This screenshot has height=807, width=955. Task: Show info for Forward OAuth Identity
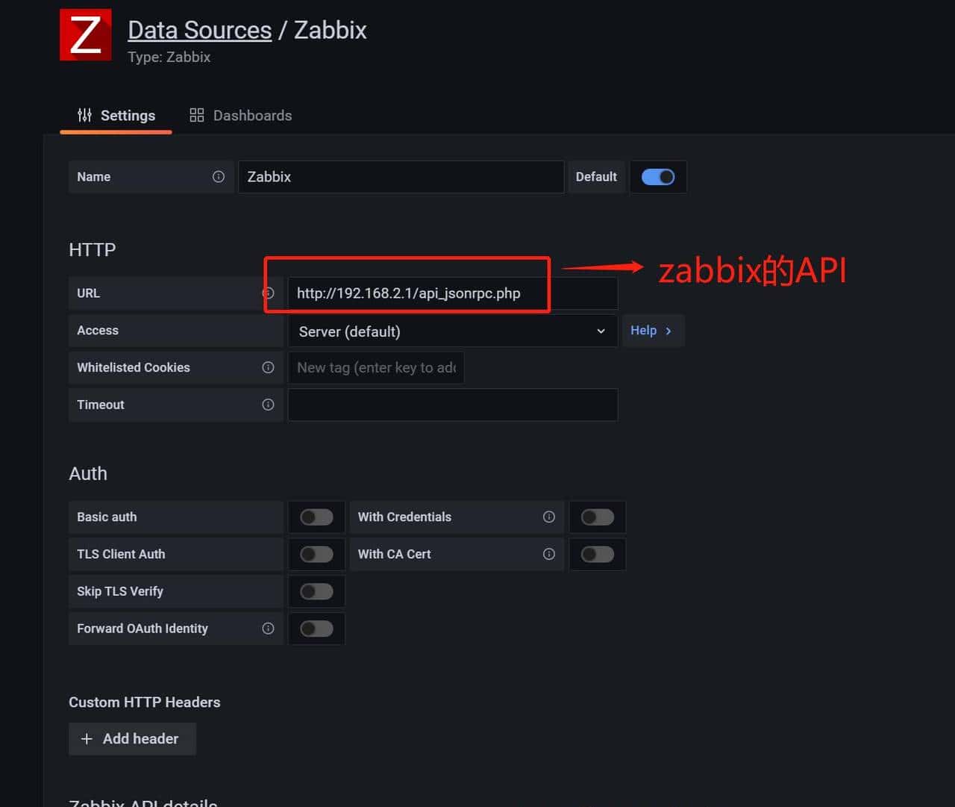click(x=268, y=629)
